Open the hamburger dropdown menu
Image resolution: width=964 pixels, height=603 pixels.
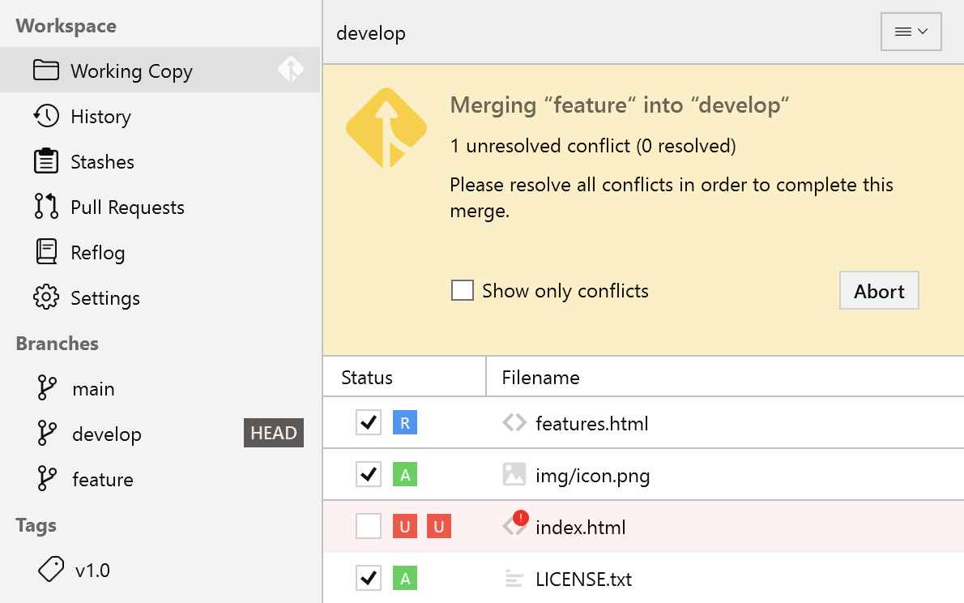[911, 32]
